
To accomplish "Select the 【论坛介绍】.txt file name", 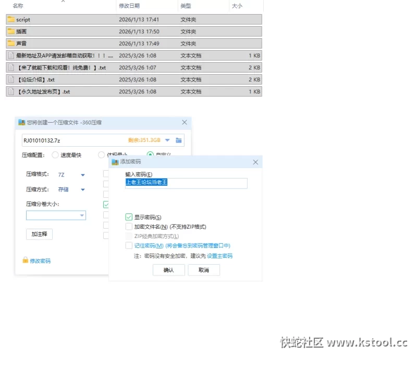I will (35, 80).
